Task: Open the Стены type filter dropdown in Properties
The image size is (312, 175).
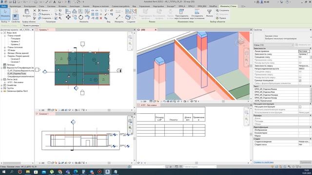Action: 273,45
